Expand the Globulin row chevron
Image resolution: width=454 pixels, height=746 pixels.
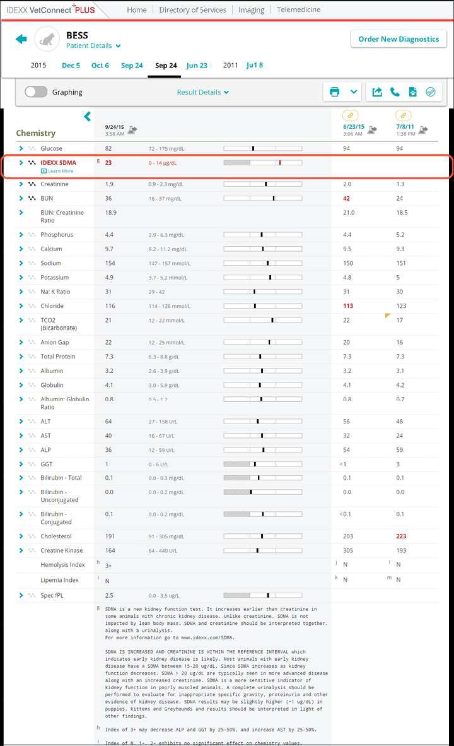21,385
